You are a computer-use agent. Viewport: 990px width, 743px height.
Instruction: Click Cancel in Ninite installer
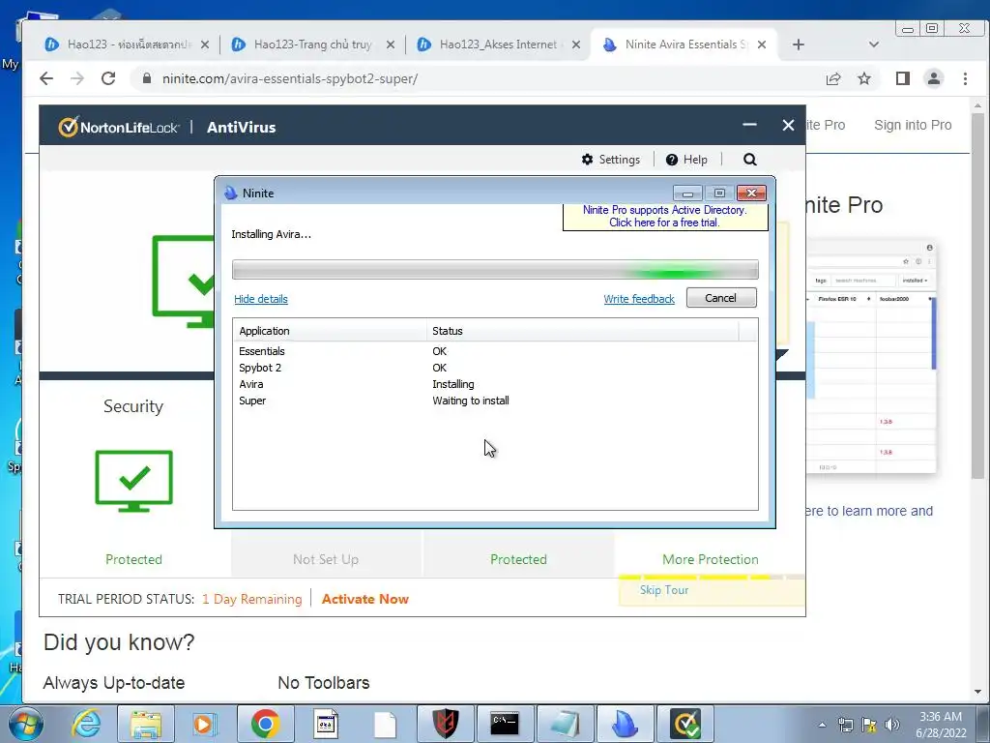coord(721,298)
